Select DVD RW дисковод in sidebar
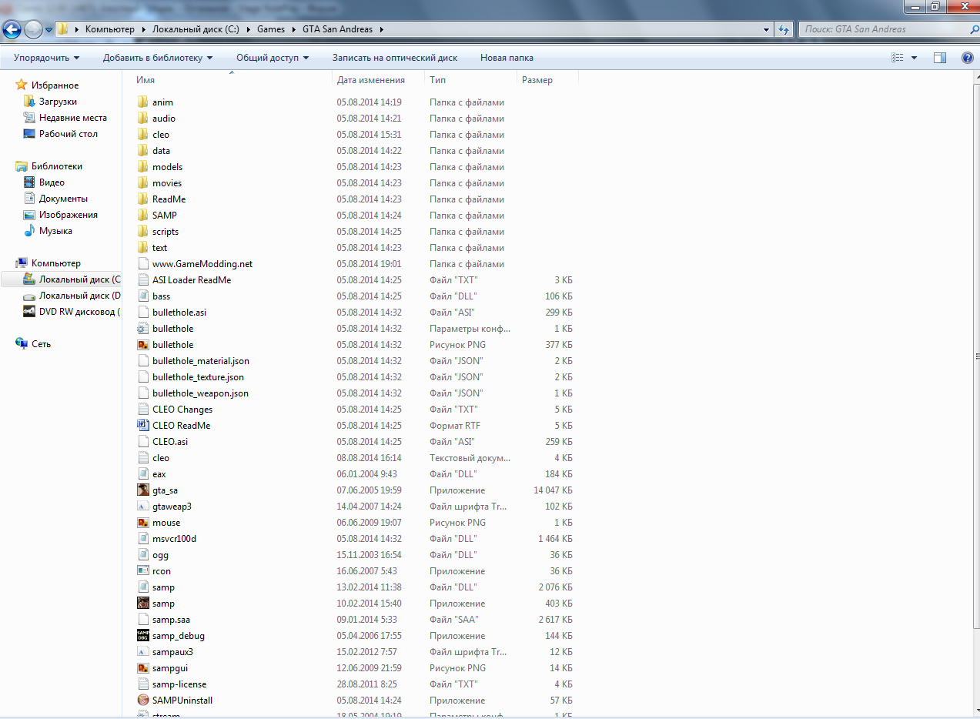The width and height of the screenshot is (980, 719). (x=71, y=312)
